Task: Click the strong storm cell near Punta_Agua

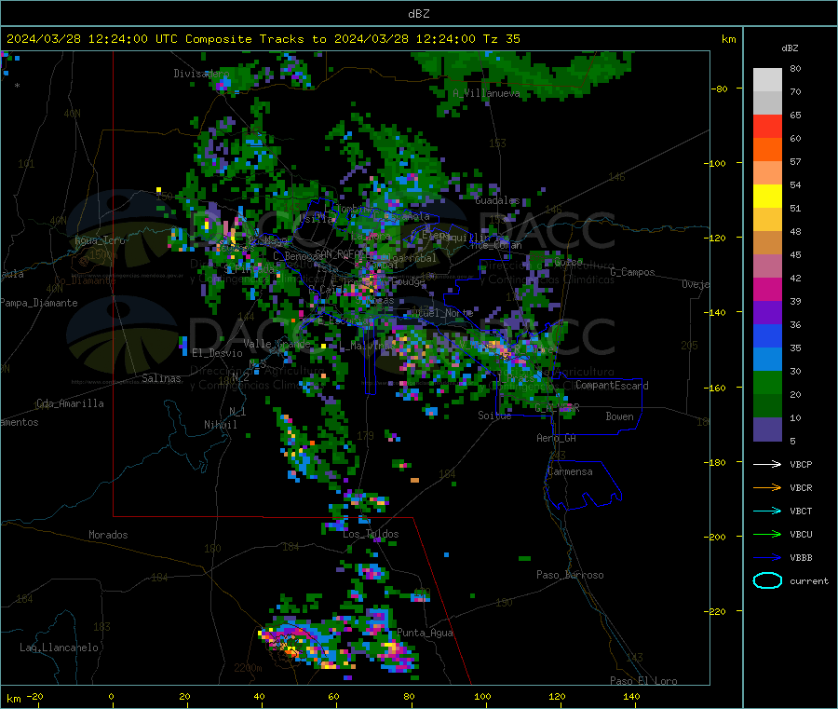Action: click(394, 650)
